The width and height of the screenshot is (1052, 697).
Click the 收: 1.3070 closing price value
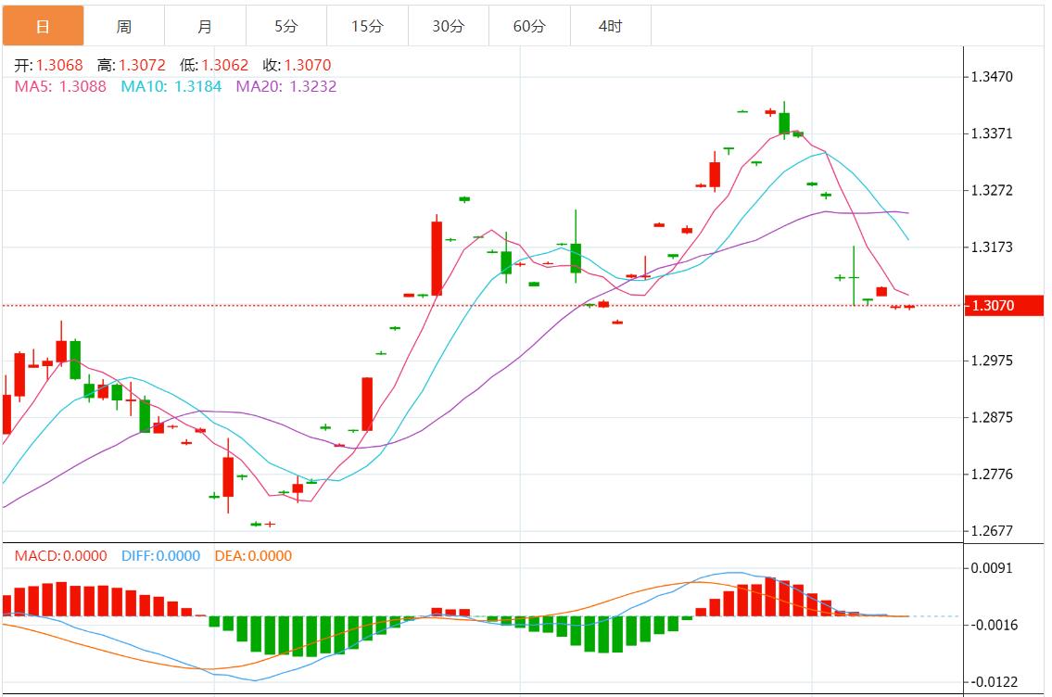click(x=296, y=65)
